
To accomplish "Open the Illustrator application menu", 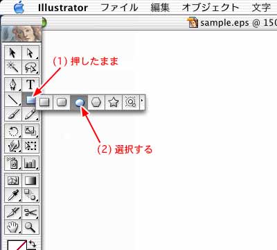I will pyautogui.click(x=63, y=8).
